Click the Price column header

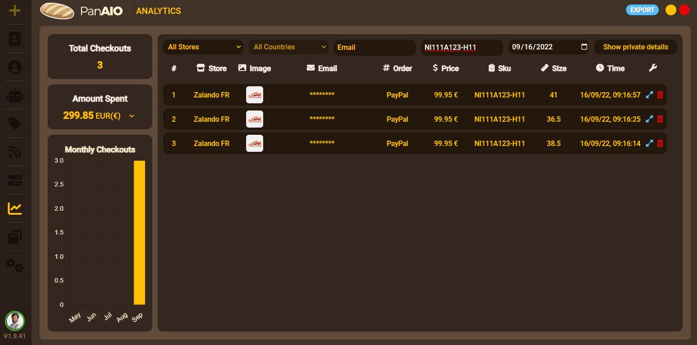(445, 68)
